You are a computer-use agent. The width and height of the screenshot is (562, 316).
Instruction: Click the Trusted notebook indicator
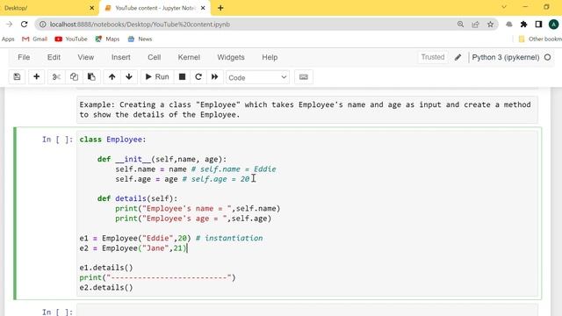point(433,57)
